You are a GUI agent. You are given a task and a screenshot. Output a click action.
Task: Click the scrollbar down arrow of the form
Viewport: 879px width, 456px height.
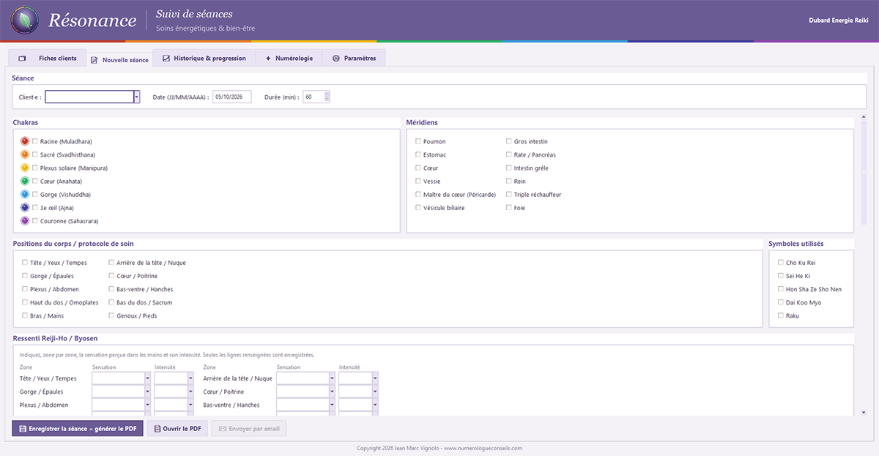tap(864, 413)
